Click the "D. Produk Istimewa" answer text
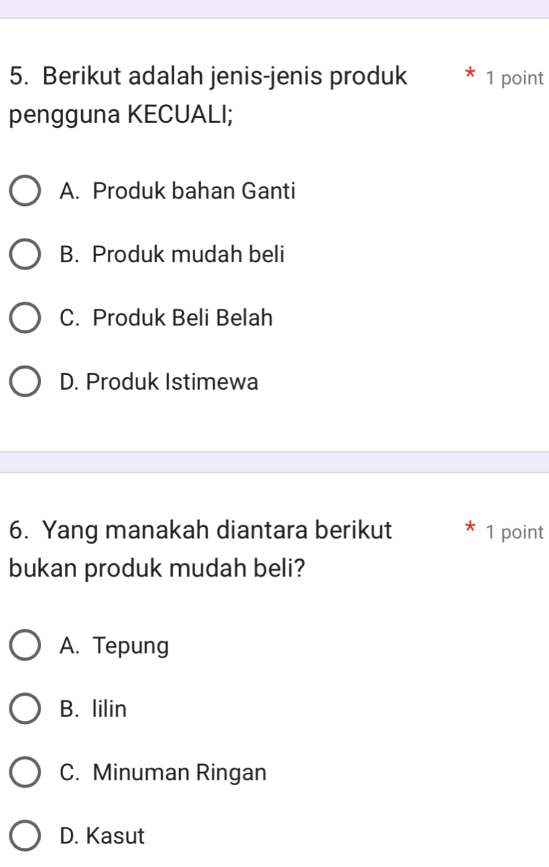This screenshot has height=867, width=549. (159, 382)
